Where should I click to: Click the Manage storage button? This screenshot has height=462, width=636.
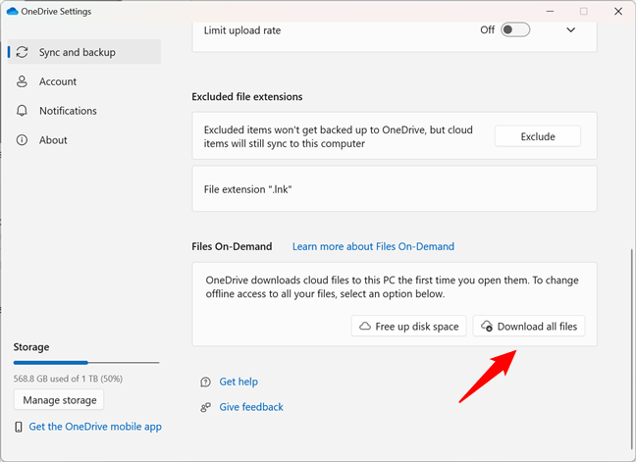(59, 400)
